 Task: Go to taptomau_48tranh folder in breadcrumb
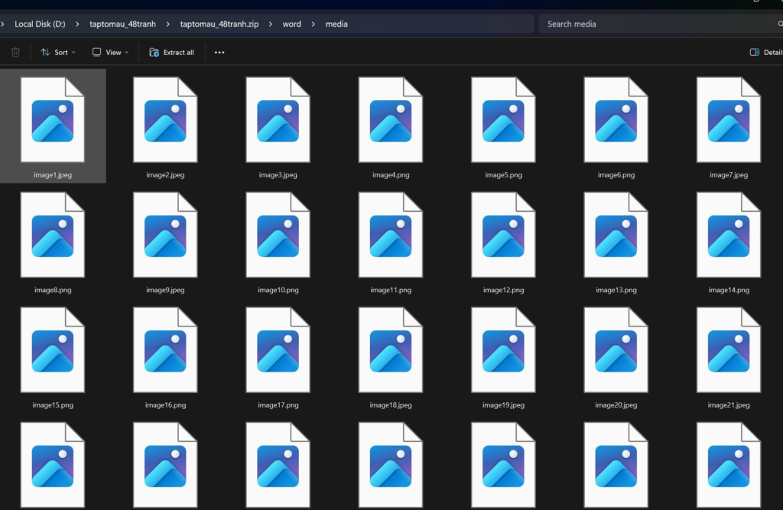click(122, 24)
